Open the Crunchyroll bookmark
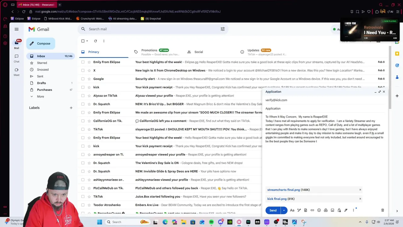 click(x=90, y=19)
